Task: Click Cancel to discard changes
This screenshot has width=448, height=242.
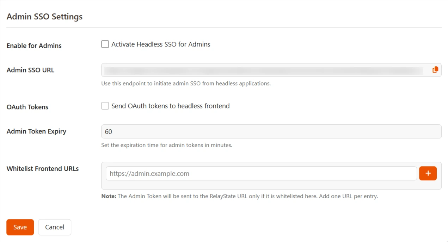Action: tap(54, 227)
